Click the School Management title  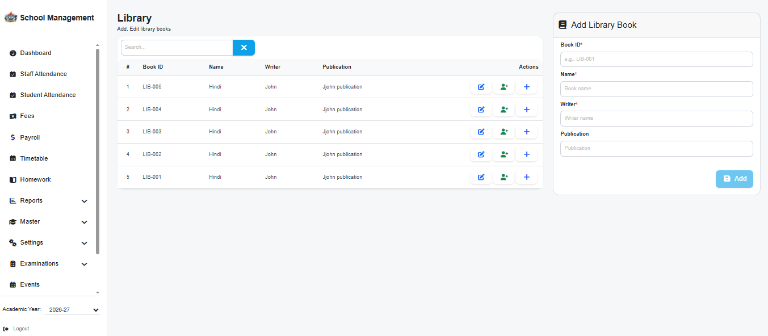pos(57,18)
